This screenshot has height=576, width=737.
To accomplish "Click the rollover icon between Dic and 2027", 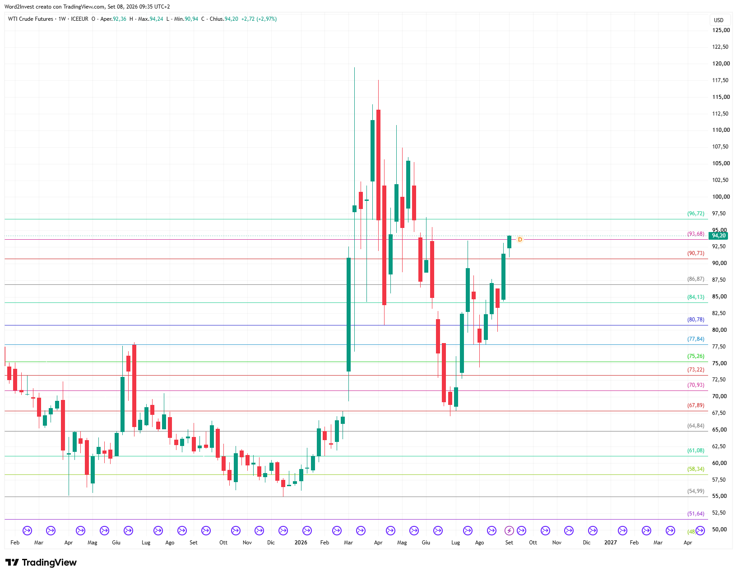I will point(593,530).
